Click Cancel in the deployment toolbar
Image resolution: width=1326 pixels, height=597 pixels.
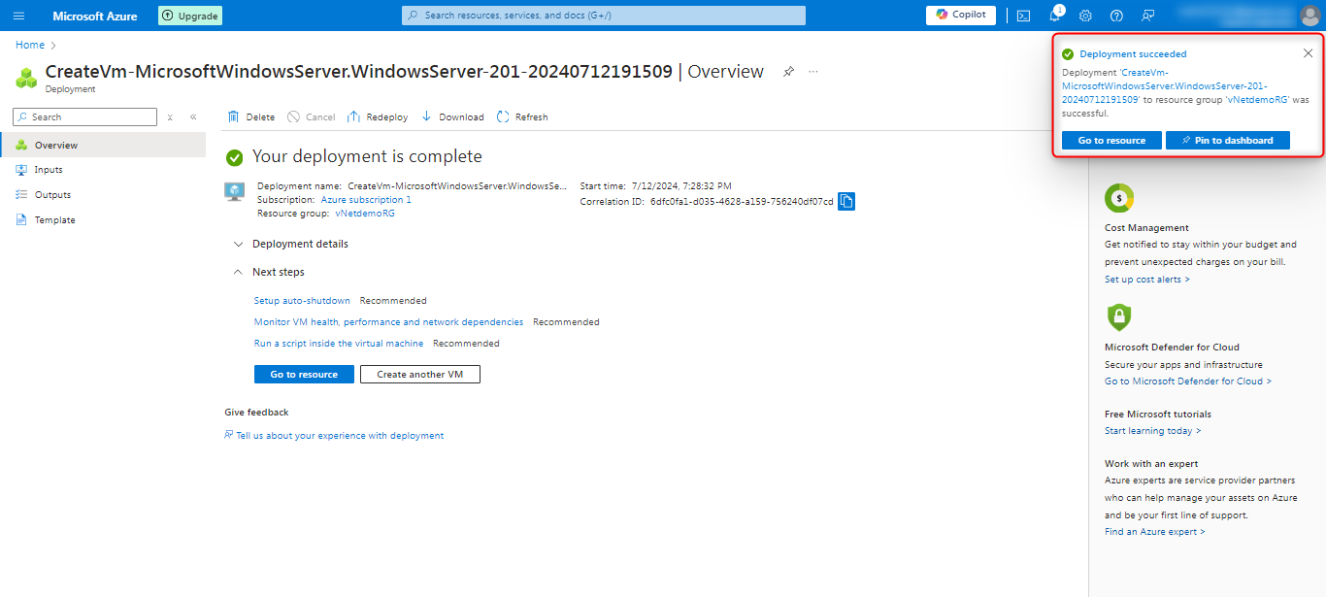point(311,116)
